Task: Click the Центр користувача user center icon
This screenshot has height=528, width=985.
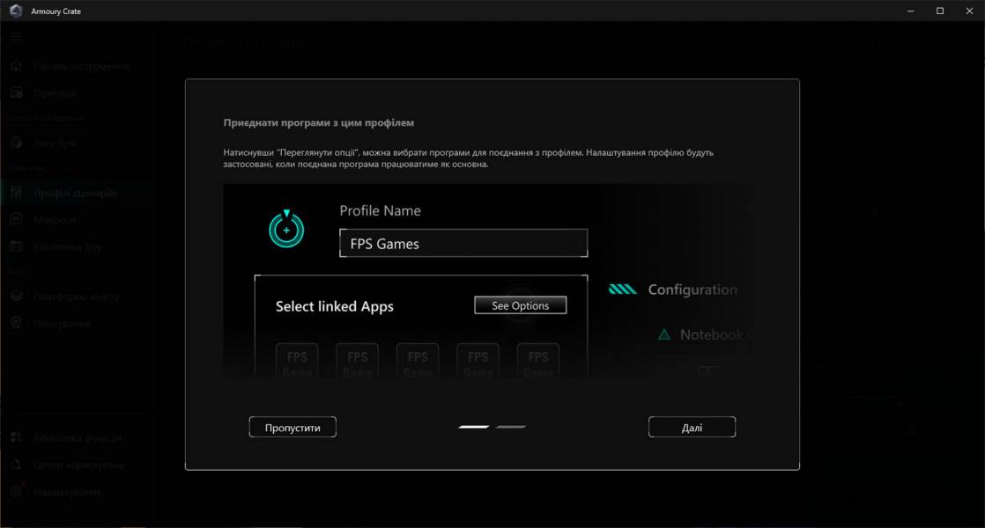Action: coord(16,465)
